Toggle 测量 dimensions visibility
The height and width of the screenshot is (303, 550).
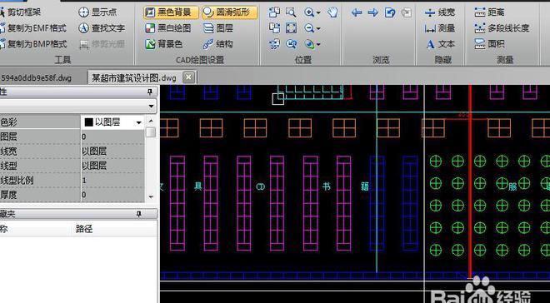pyautogui.click(x=439, y=28)
